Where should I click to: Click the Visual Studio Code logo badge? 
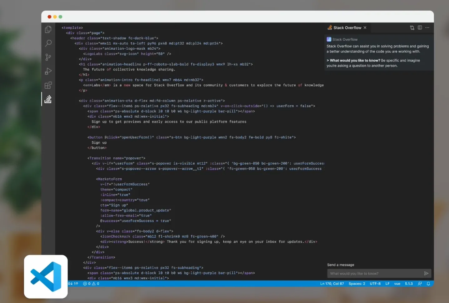pyautogui.click(x=46, y=276)
